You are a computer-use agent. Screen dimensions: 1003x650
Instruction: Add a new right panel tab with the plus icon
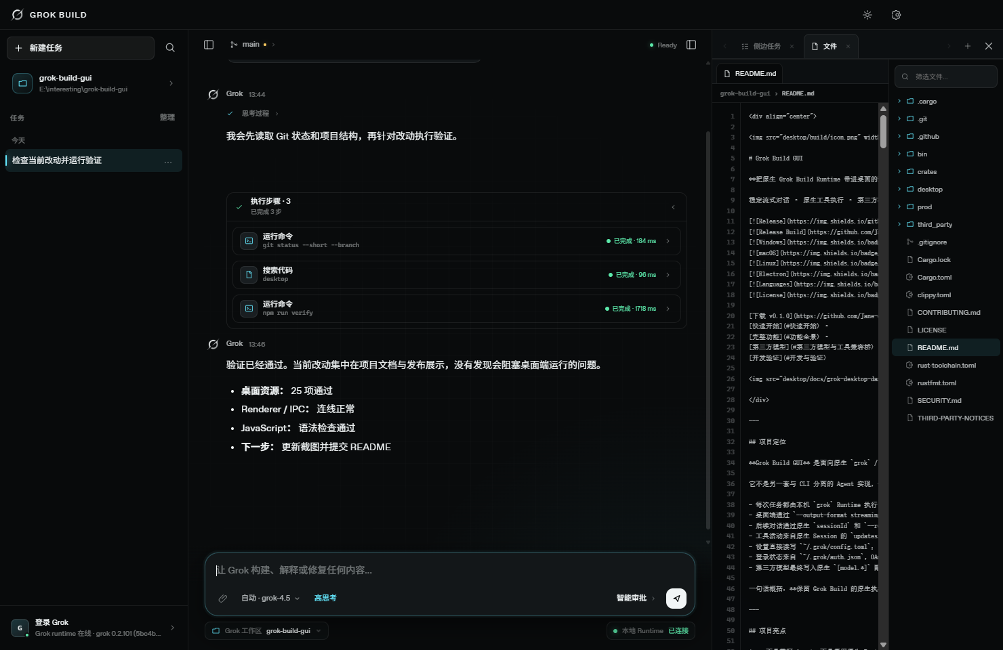click(968, 46)
